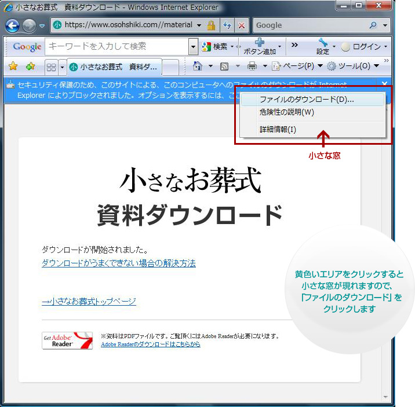This screenshot has height=407, width=415.
Task: Open the recent pages dropdown beside Forward
Action: [x=42, y=26]
